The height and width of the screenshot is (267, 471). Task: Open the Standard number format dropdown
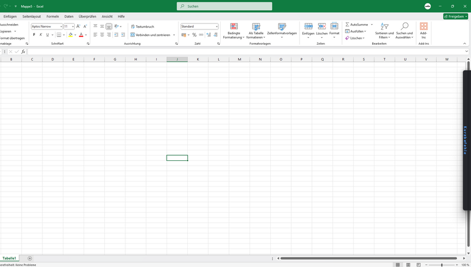click(x=217, y=27)
